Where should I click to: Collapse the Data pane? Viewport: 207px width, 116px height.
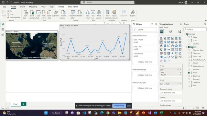tap(205, 24)
